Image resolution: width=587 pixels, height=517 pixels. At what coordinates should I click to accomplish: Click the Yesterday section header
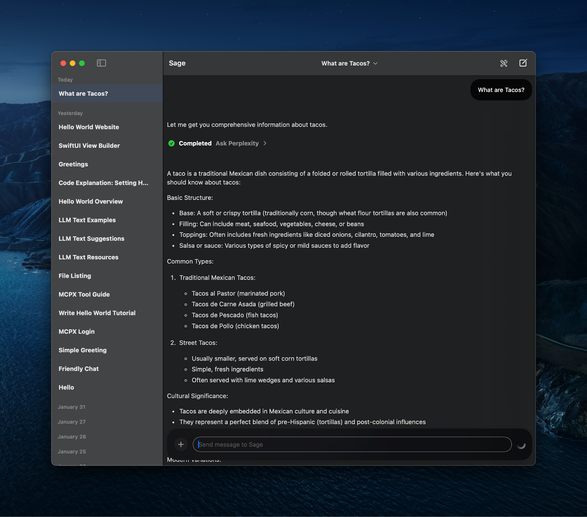(70, 113)
